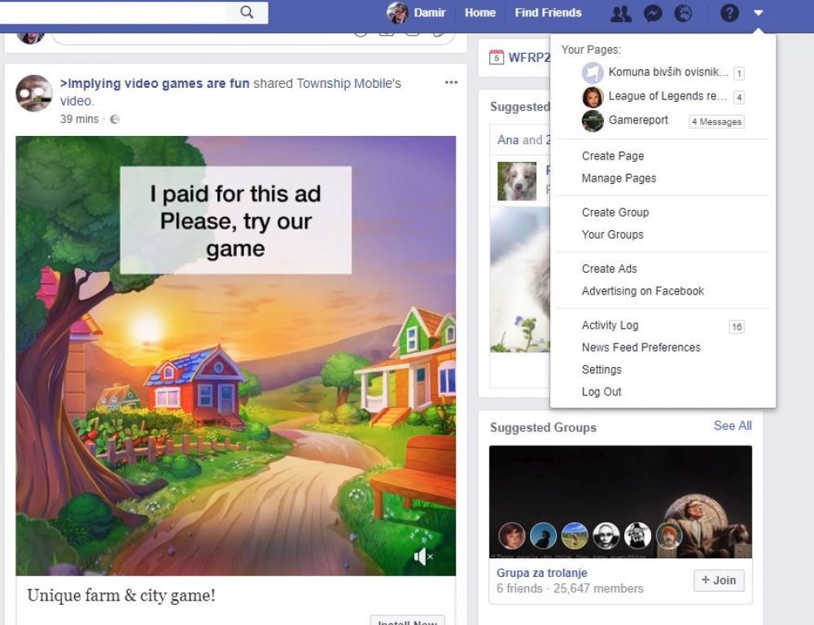Viewport: 814px width, 625px height.
Task: Open the Grupa za trolanje group link
Action: pyautogui.click(x=541, y=573)
